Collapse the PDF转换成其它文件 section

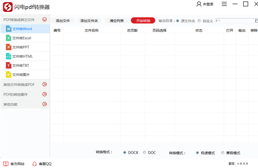(x=45, y=20)
